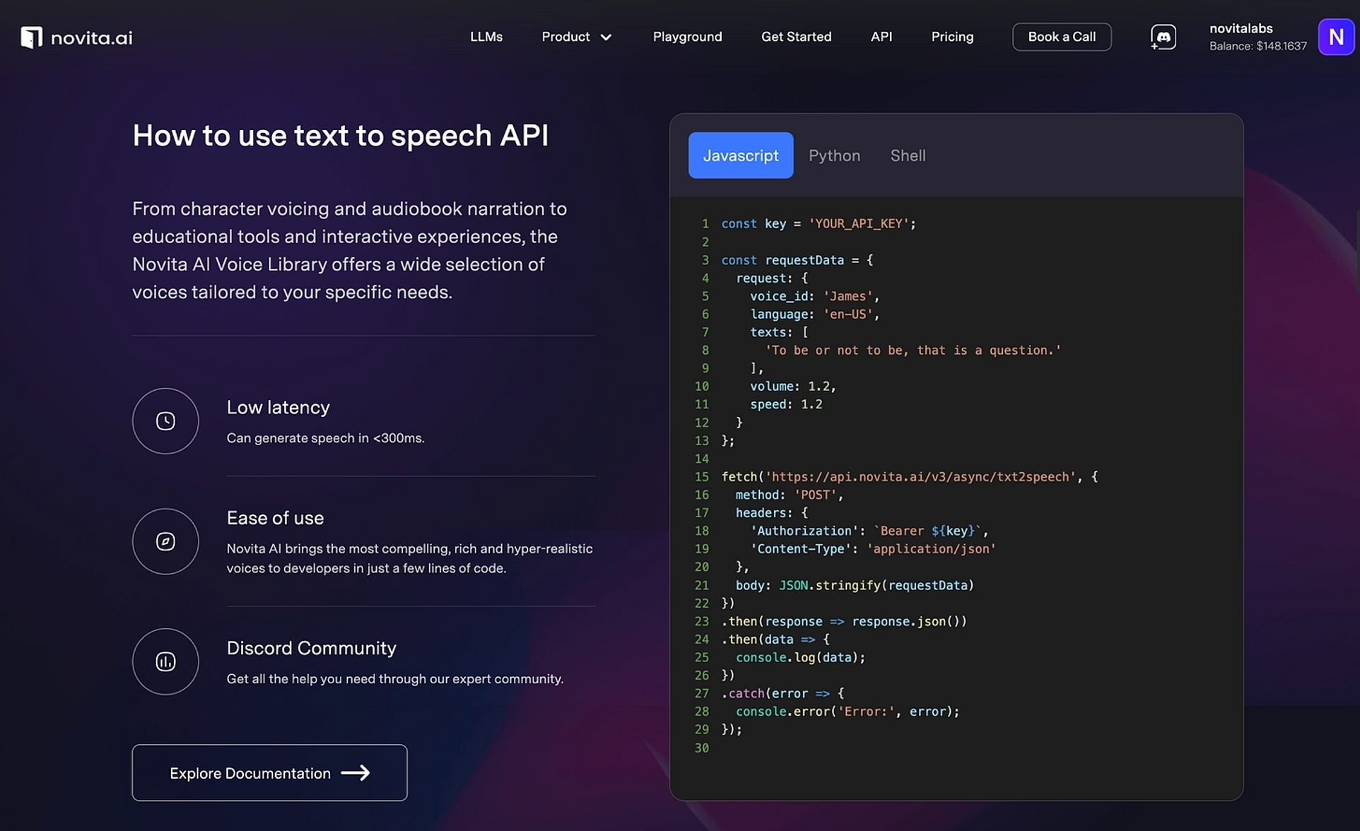Select the Javascript code tab
The height and width of the screenshot is (831, 1360).
(740, 155)
